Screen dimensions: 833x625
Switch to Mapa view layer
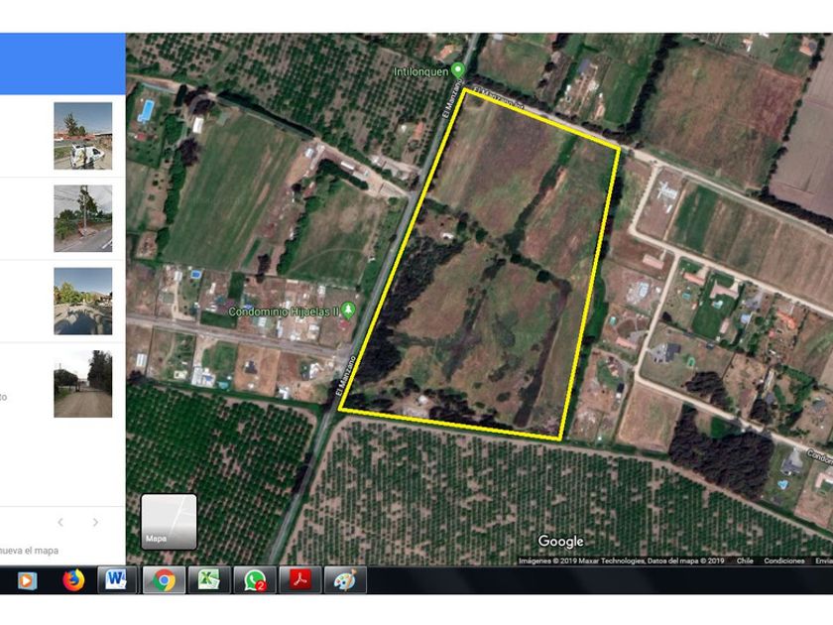[x=169, y=522]
